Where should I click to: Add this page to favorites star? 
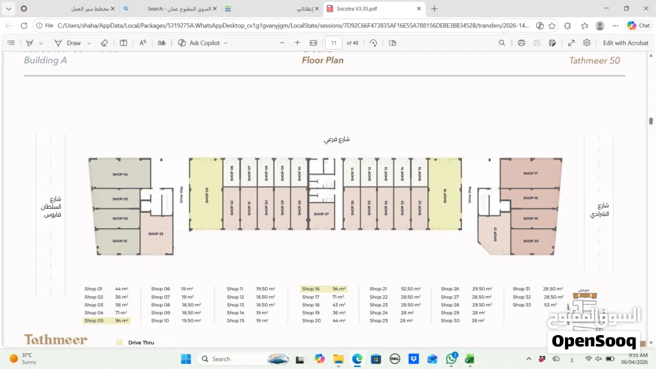click(552, 26)
